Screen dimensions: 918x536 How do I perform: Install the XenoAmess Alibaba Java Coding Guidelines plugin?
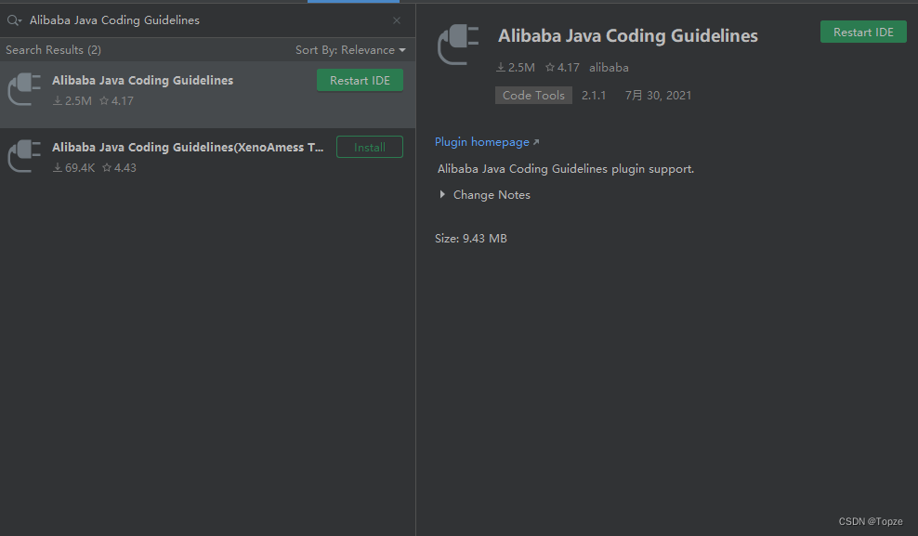(x=370, y=148)
